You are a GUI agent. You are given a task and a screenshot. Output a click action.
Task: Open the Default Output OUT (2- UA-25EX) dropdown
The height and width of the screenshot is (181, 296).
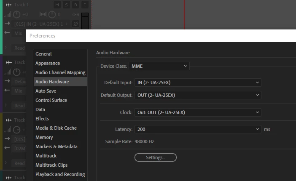coord(198,95)
